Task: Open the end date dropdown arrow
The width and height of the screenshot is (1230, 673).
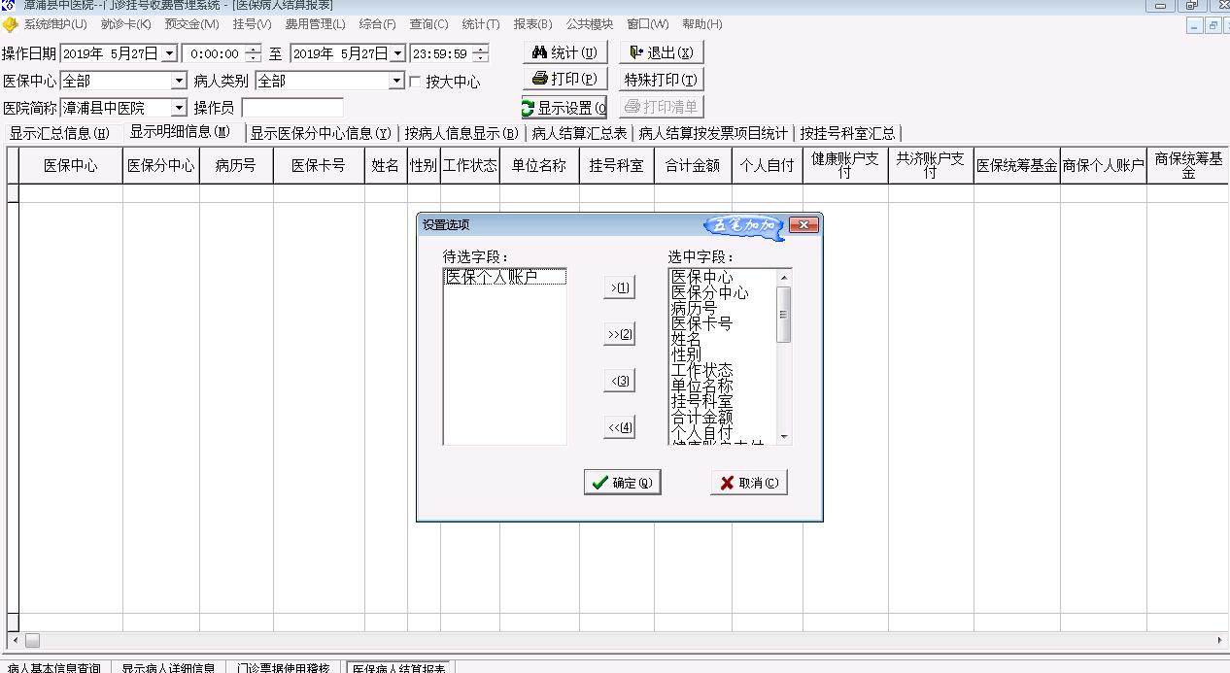Action: pyautogui.click(x=397, y=53)
